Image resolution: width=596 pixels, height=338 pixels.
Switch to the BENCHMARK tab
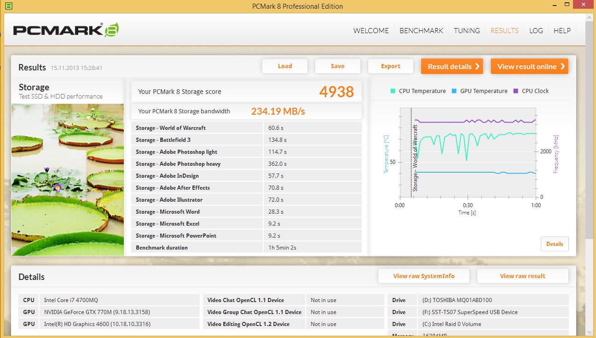[421, 31]
